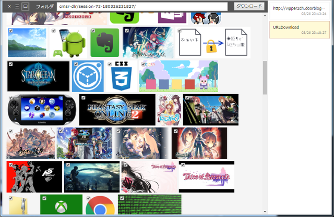This screenshot has width=334, height=217.
Task: Select the pixel characters icon in top row
Action: [x=206, y=18]
